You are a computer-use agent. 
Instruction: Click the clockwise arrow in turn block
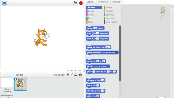pyautogui.click(x=93, y=33)
